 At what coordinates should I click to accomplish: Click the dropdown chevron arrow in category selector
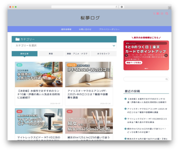coord(114,46)
